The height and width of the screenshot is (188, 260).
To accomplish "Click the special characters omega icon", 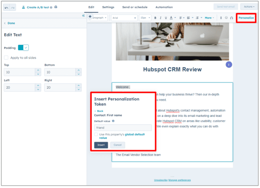I will pos(232,18).
